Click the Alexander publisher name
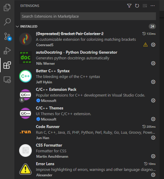This screenshot has height=179, width=164. click(x=44, y=175)
